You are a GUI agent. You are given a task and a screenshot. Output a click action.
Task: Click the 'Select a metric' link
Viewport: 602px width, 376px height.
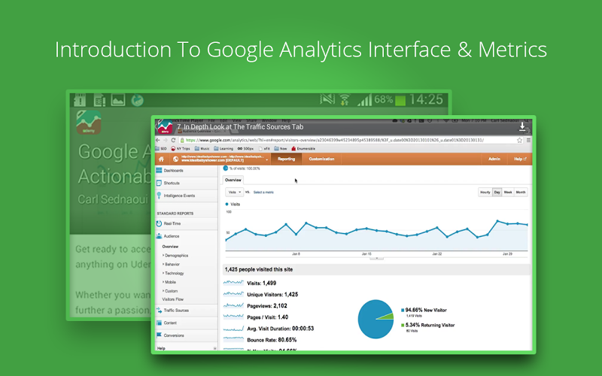click(263, 193)
